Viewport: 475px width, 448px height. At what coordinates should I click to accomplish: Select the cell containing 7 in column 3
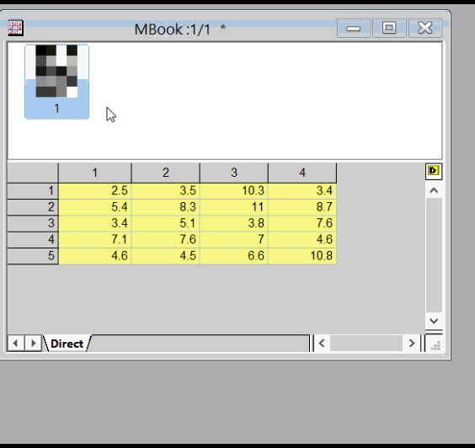234,240
